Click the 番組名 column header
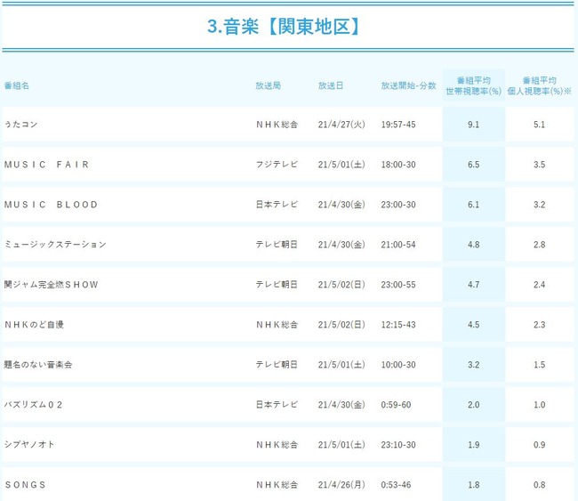 click(17, 85)
